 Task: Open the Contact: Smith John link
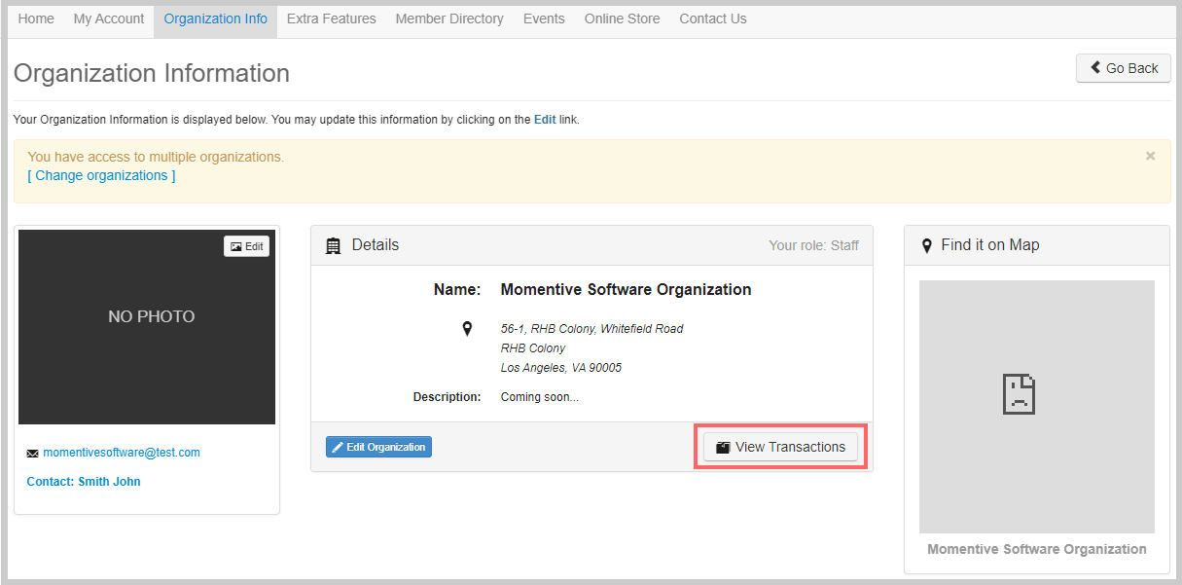click(x=84, y=482)
